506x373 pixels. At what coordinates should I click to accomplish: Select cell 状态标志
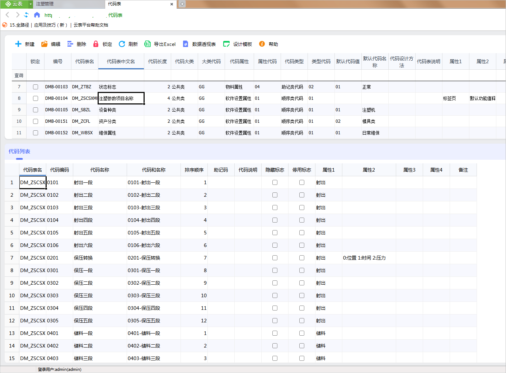pos(121,87)
